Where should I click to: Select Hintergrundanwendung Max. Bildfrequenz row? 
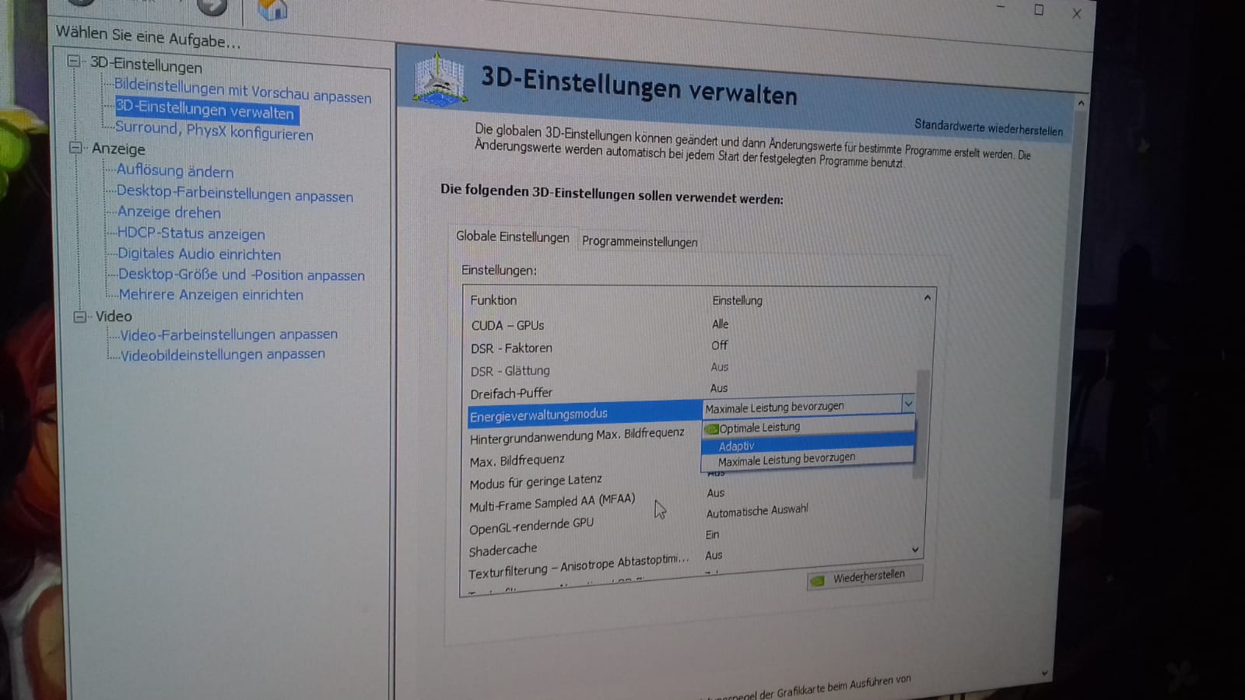[x=577, y=436]
